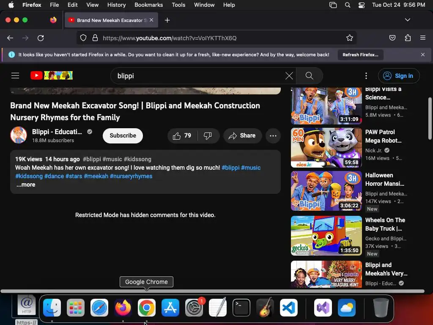Open the #kidssong hashtag in description
This screenshot has height=325, width=433.
[29, 176]
